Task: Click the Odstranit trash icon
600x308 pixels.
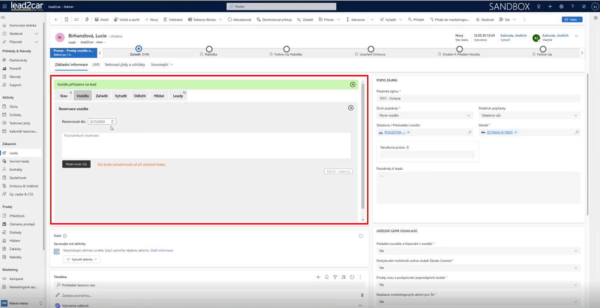Action: coord(165,20)
